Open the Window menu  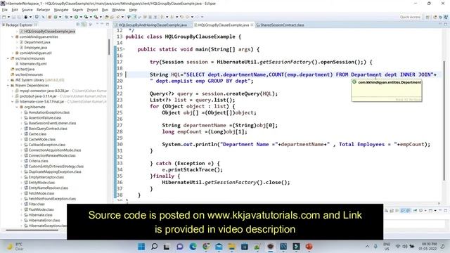(118, 10)
